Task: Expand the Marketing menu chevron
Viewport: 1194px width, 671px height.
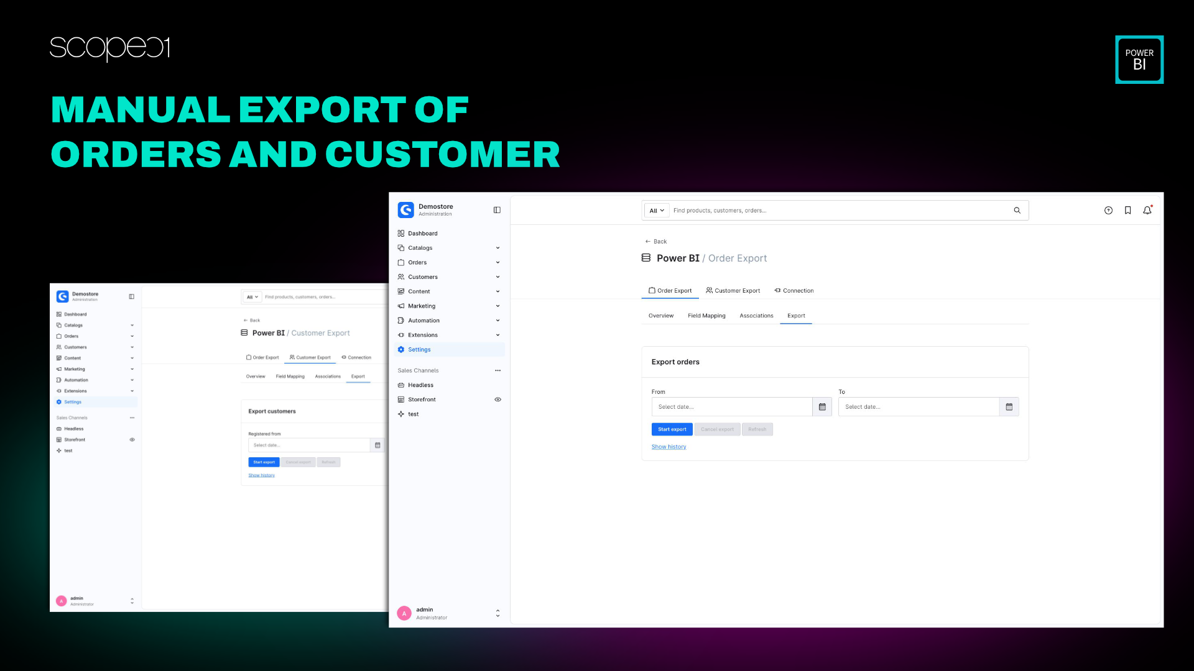Action: click(497, 306)
